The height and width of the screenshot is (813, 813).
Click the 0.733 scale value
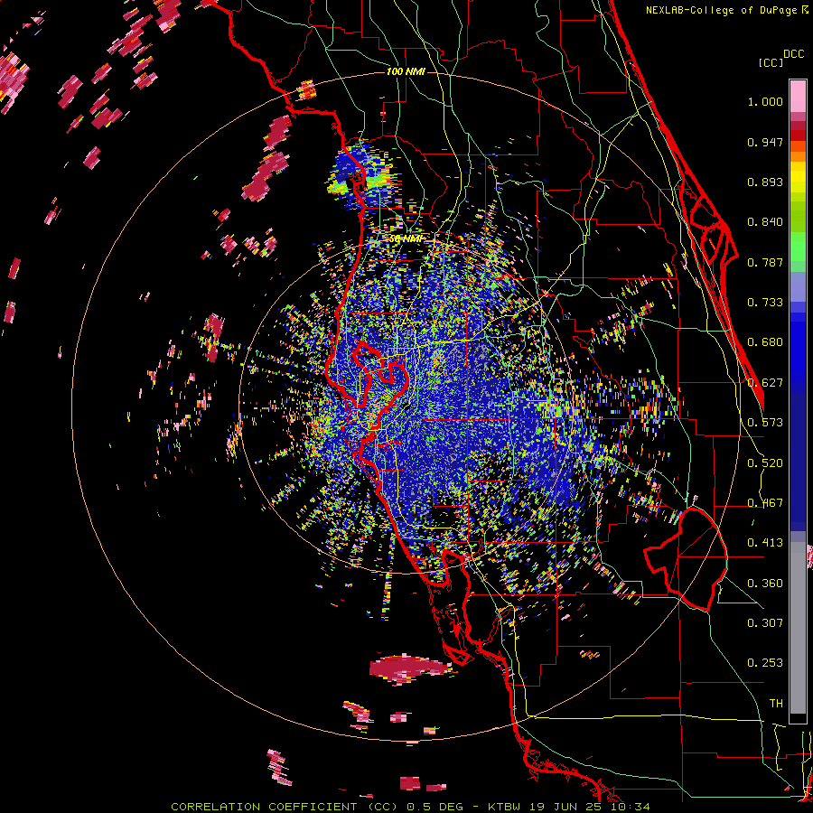coord(765,303)
